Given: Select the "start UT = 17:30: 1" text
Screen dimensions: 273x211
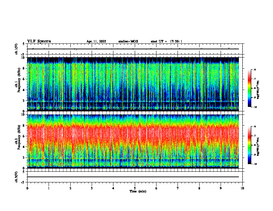Looking at the screenshot, I should (x=166, y=41).
